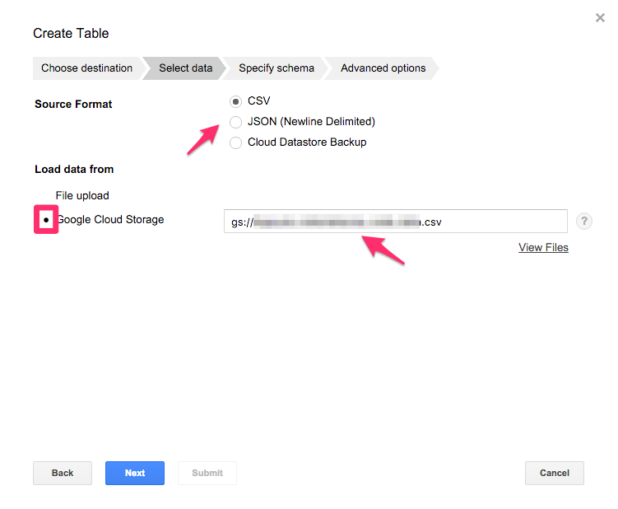Switch to Specify schema step
Viewport: 618px width, 509px height.
point(276,68)
